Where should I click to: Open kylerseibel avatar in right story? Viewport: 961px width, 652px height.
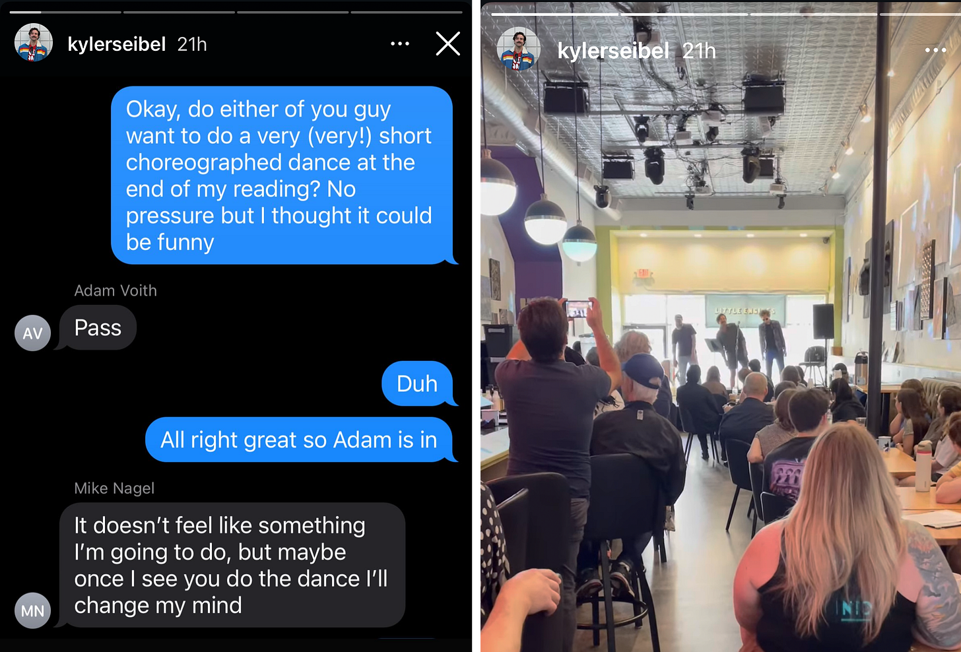[519, 50]
